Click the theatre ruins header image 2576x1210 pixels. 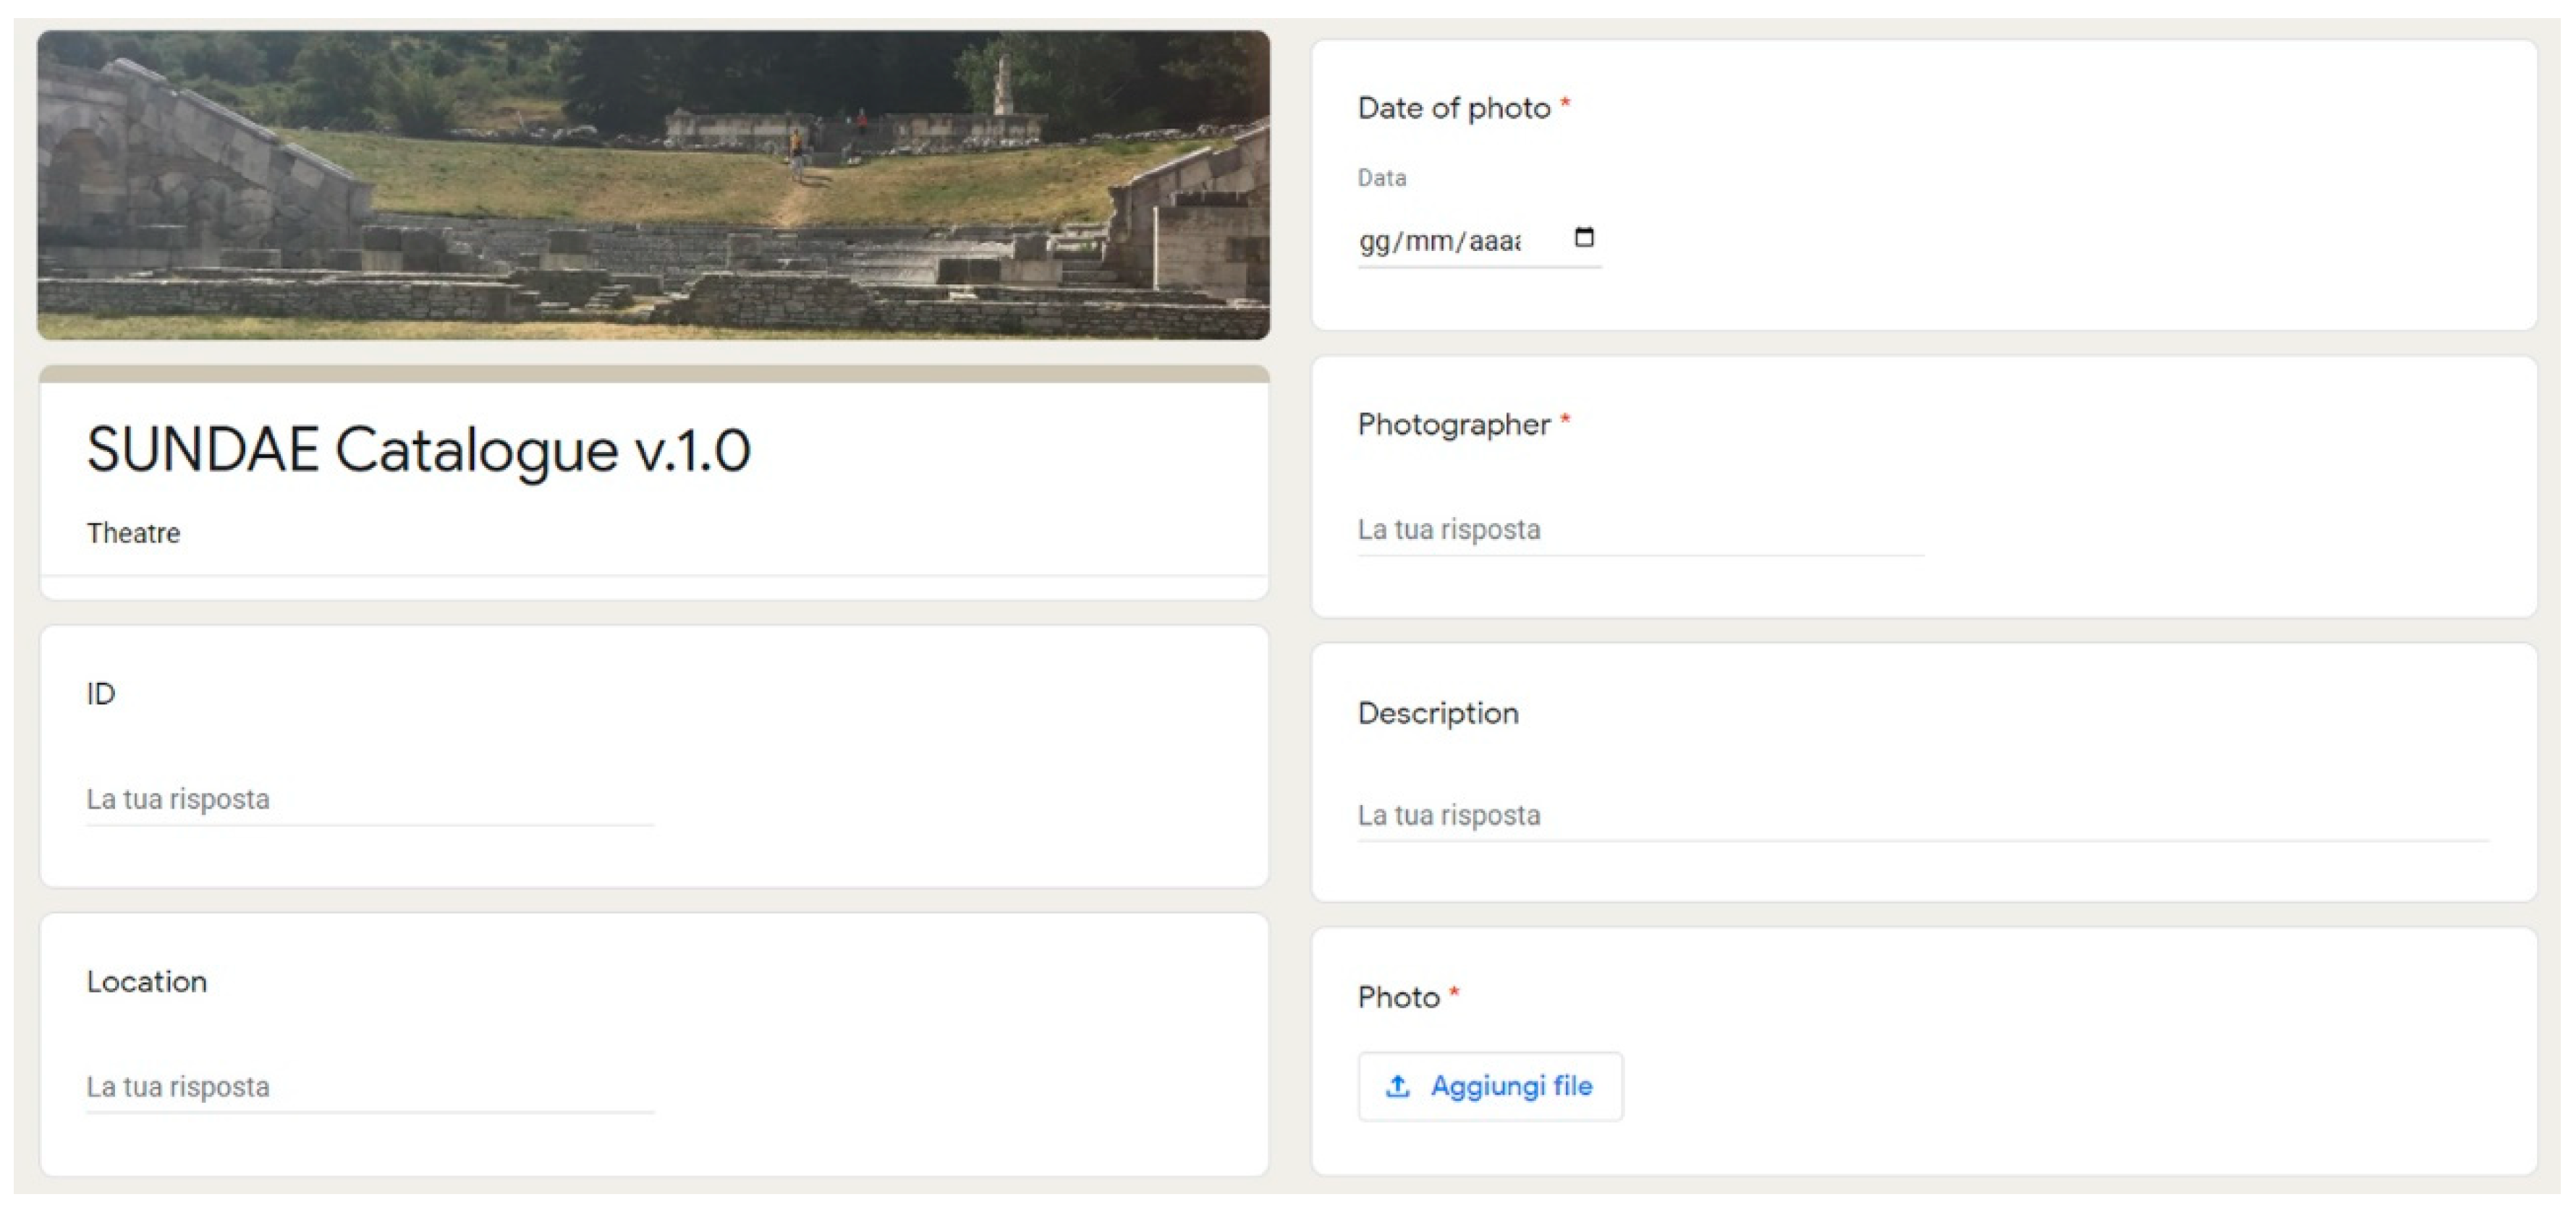point(653,185)
